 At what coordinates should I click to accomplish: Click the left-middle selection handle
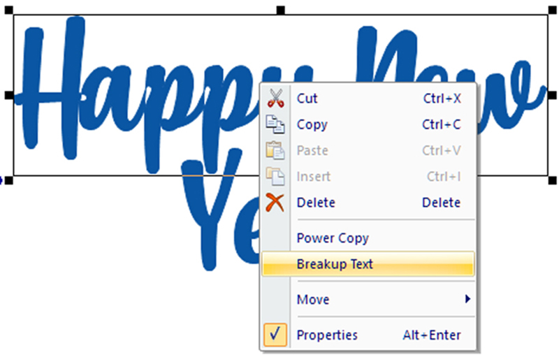(x=10, y=95)
